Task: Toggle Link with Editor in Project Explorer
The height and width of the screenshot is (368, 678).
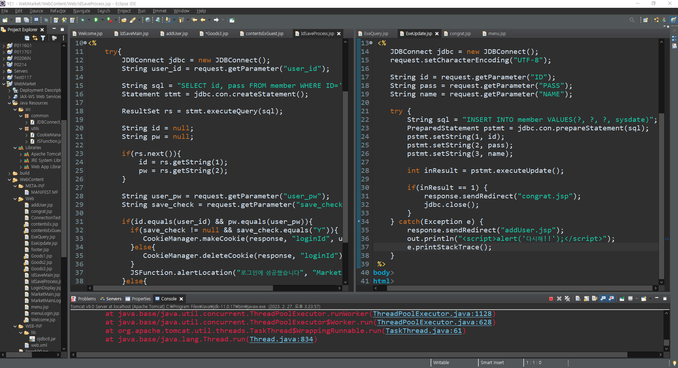Action: pos(35,38)
